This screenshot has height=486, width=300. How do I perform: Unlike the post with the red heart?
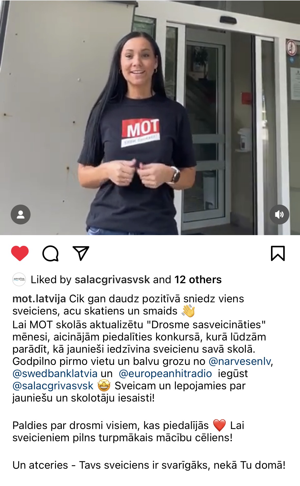20,253
